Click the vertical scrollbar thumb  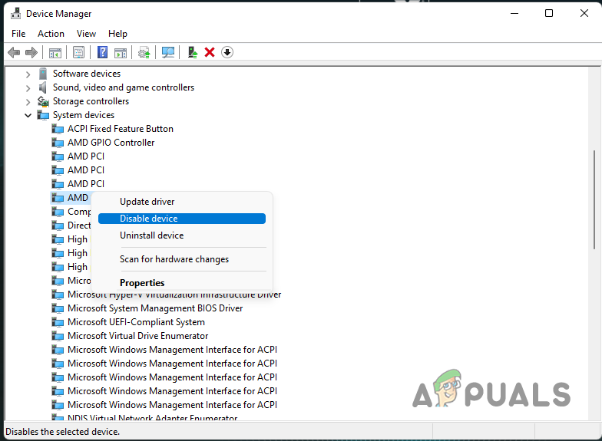[594, 199]
